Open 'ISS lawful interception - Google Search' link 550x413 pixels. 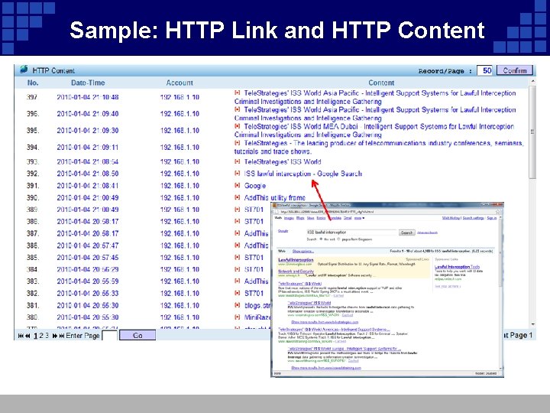coord(302,174)
